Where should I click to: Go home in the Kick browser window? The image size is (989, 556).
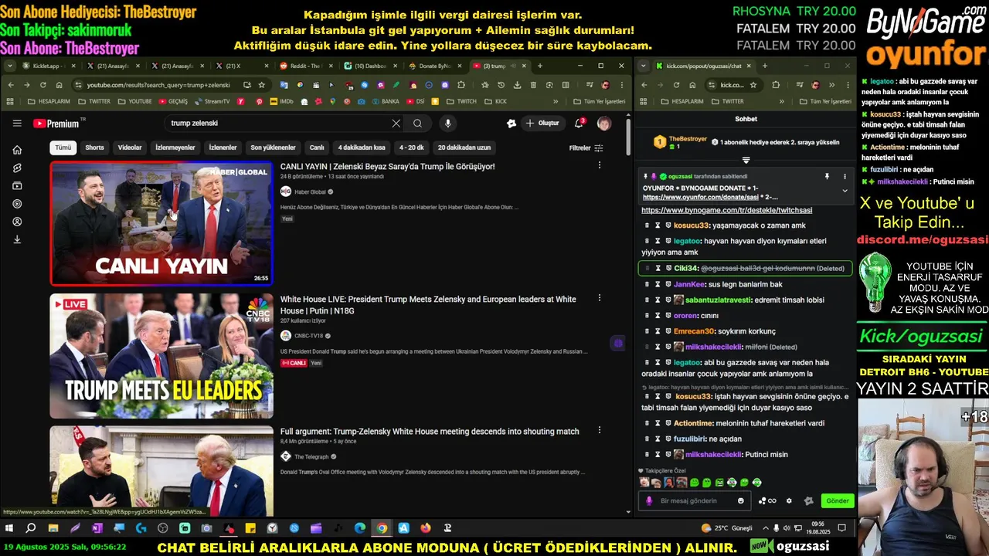693,85
